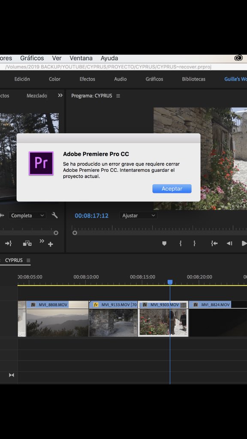Click the Creative Cloud menu bar icon
The height and width of the screenshot is (439, 247).
(238, 58)
